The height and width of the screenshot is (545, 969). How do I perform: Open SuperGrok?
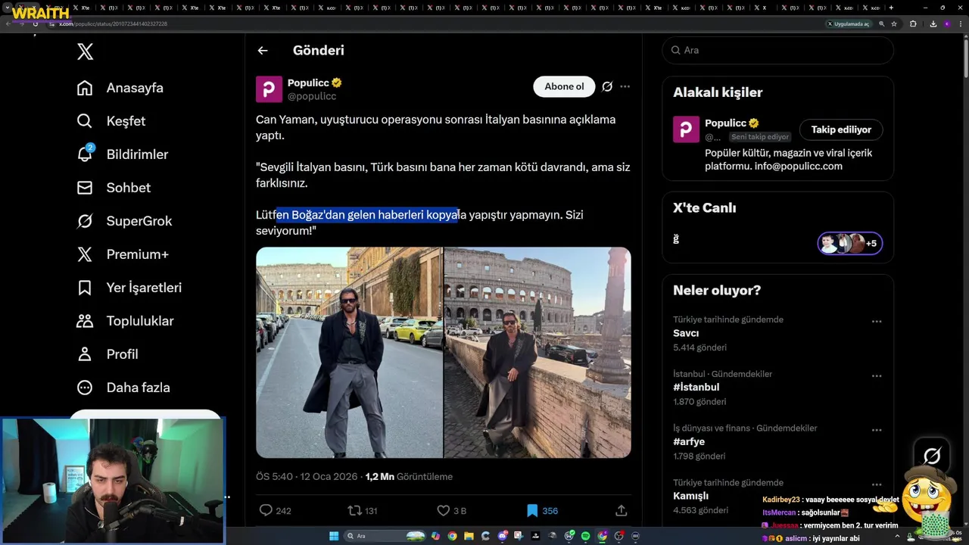point(125,221)
